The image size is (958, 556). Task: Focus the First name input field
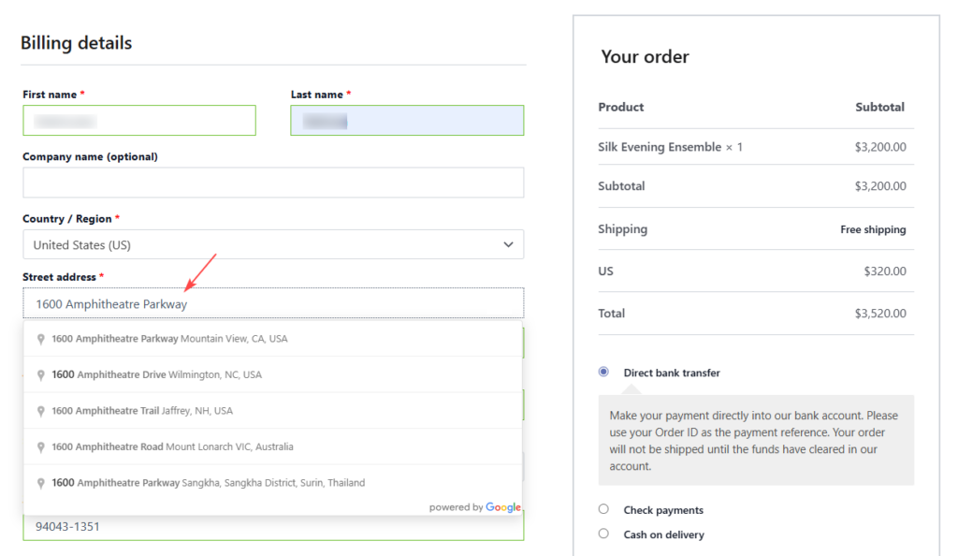click(x=138, y=121)
